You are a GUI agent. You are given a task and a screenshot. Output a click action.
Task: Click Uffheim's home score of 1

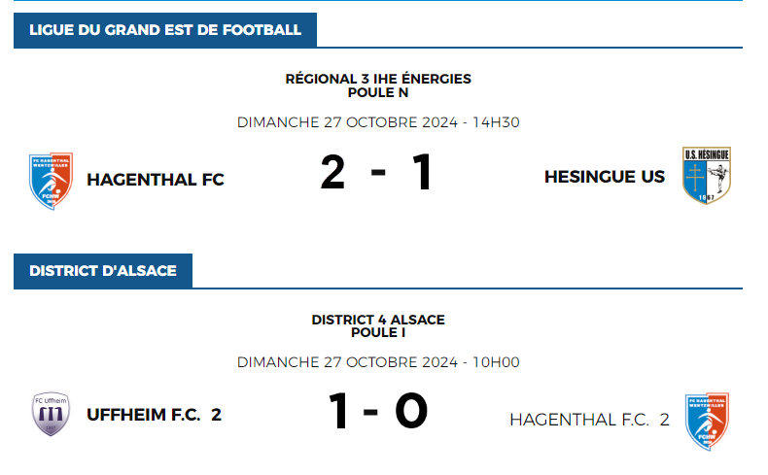338,412
